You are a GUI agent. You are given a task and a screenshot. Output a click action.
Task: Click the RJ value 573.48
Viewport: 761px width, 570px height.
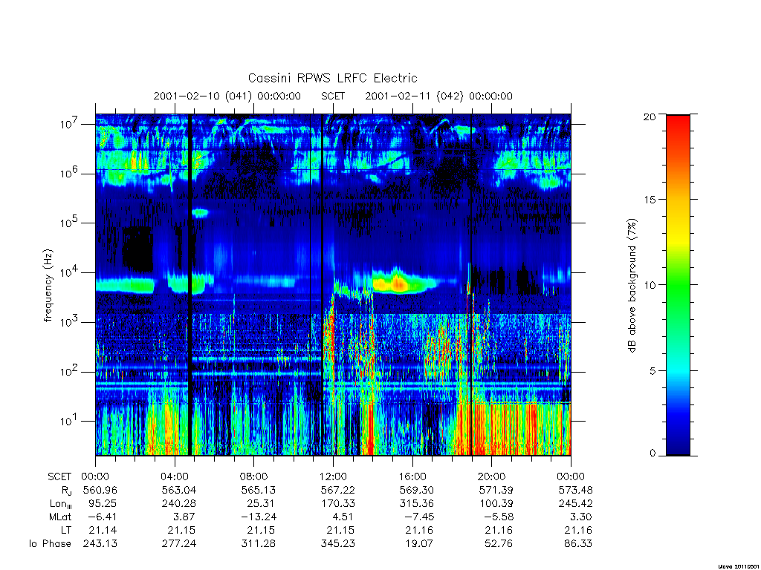[576, 490]
